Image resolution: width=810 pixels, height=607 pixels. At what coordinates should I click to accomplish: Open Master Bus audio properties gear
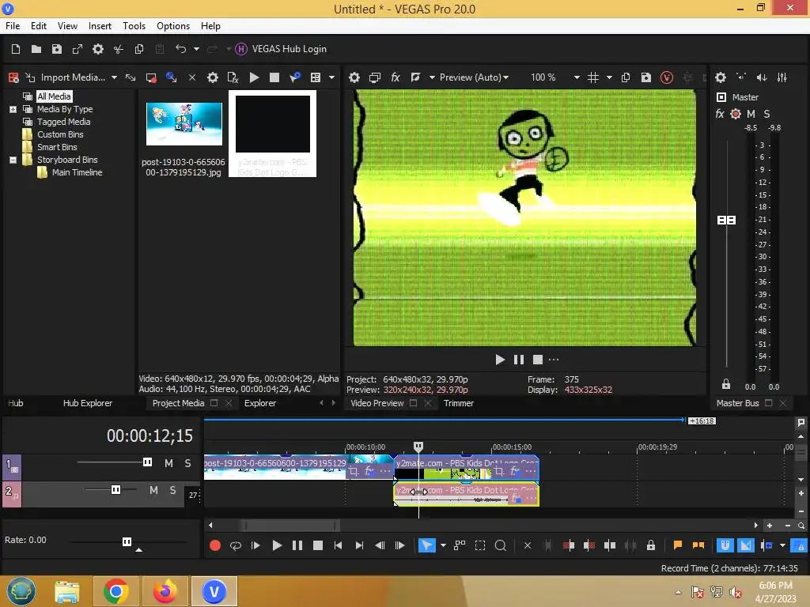[721, 77]
